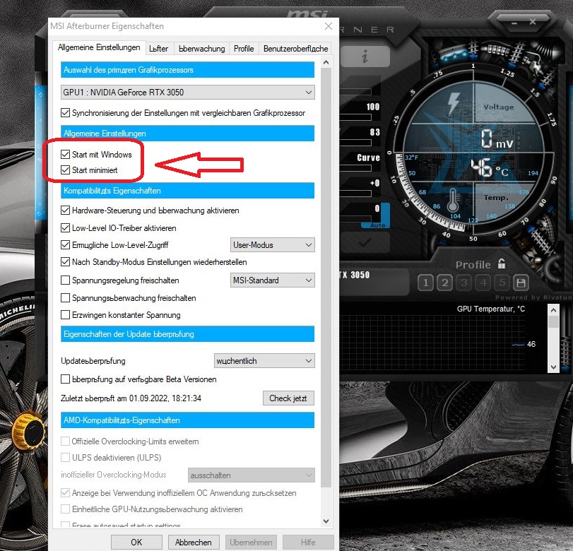Click the GPU Temperatur graph scroll up arrow

(x=553, y=310)
